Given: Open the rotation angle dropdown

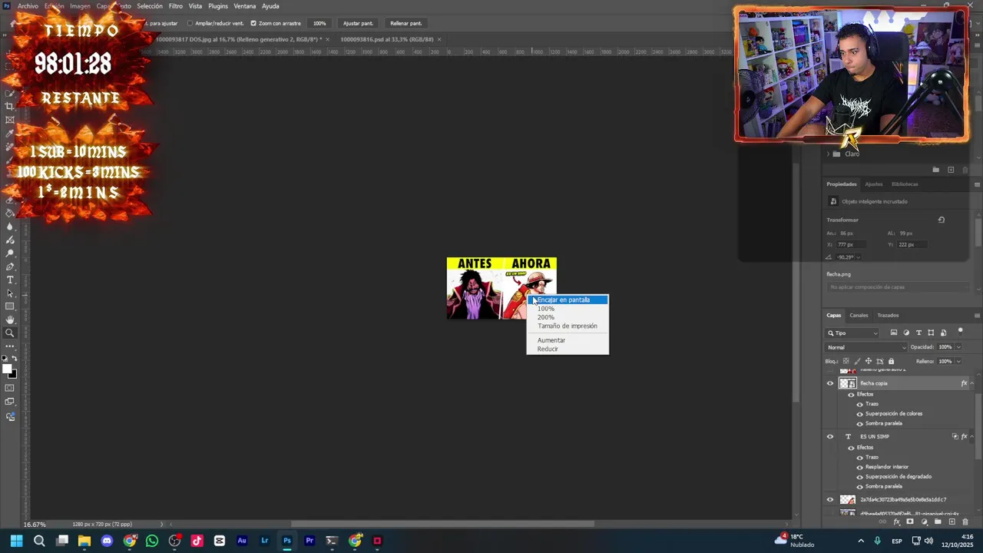Looking at the screenshot, I should coord(858,257).
